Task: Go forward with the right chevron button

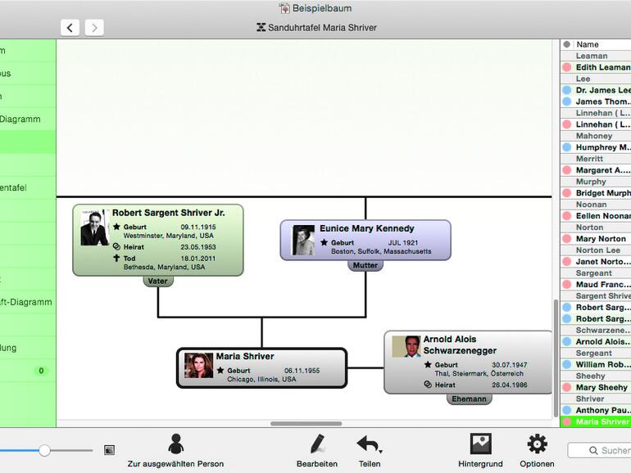Action: tap(94, 28)
